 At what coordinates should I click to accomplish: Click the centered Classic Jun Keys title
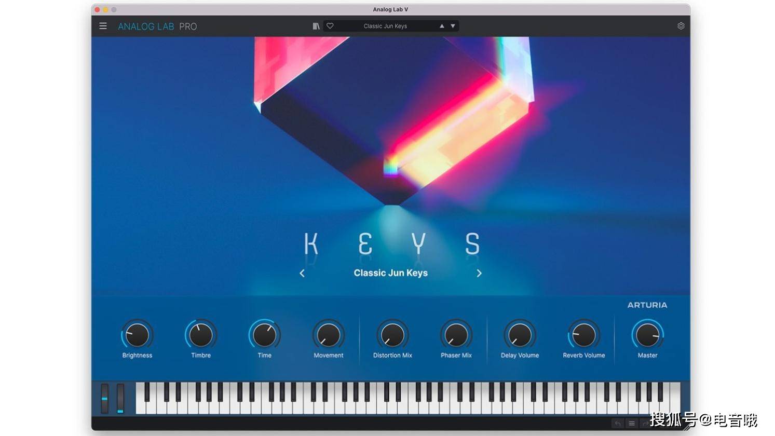pyautogui.click(x=390, y=273)
